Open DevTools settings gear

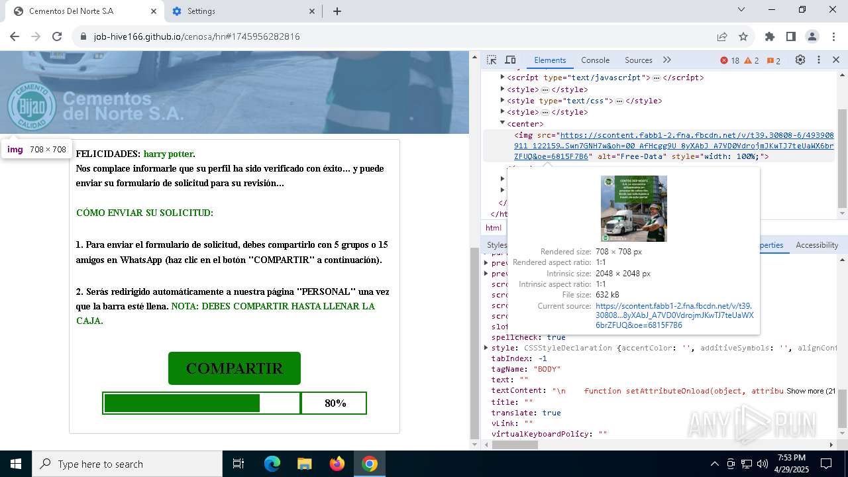click(800, 60)
